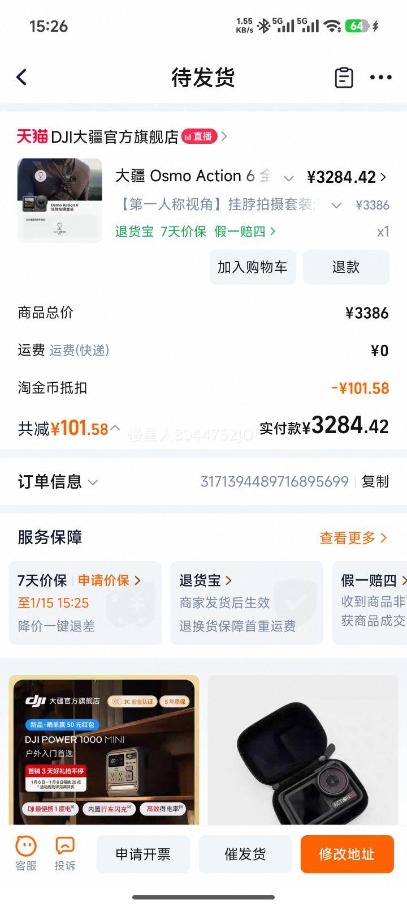Collapse the 共减 discount breakdown
The height and width of the screenshot is (906, 407).
(x=115, y=428)
